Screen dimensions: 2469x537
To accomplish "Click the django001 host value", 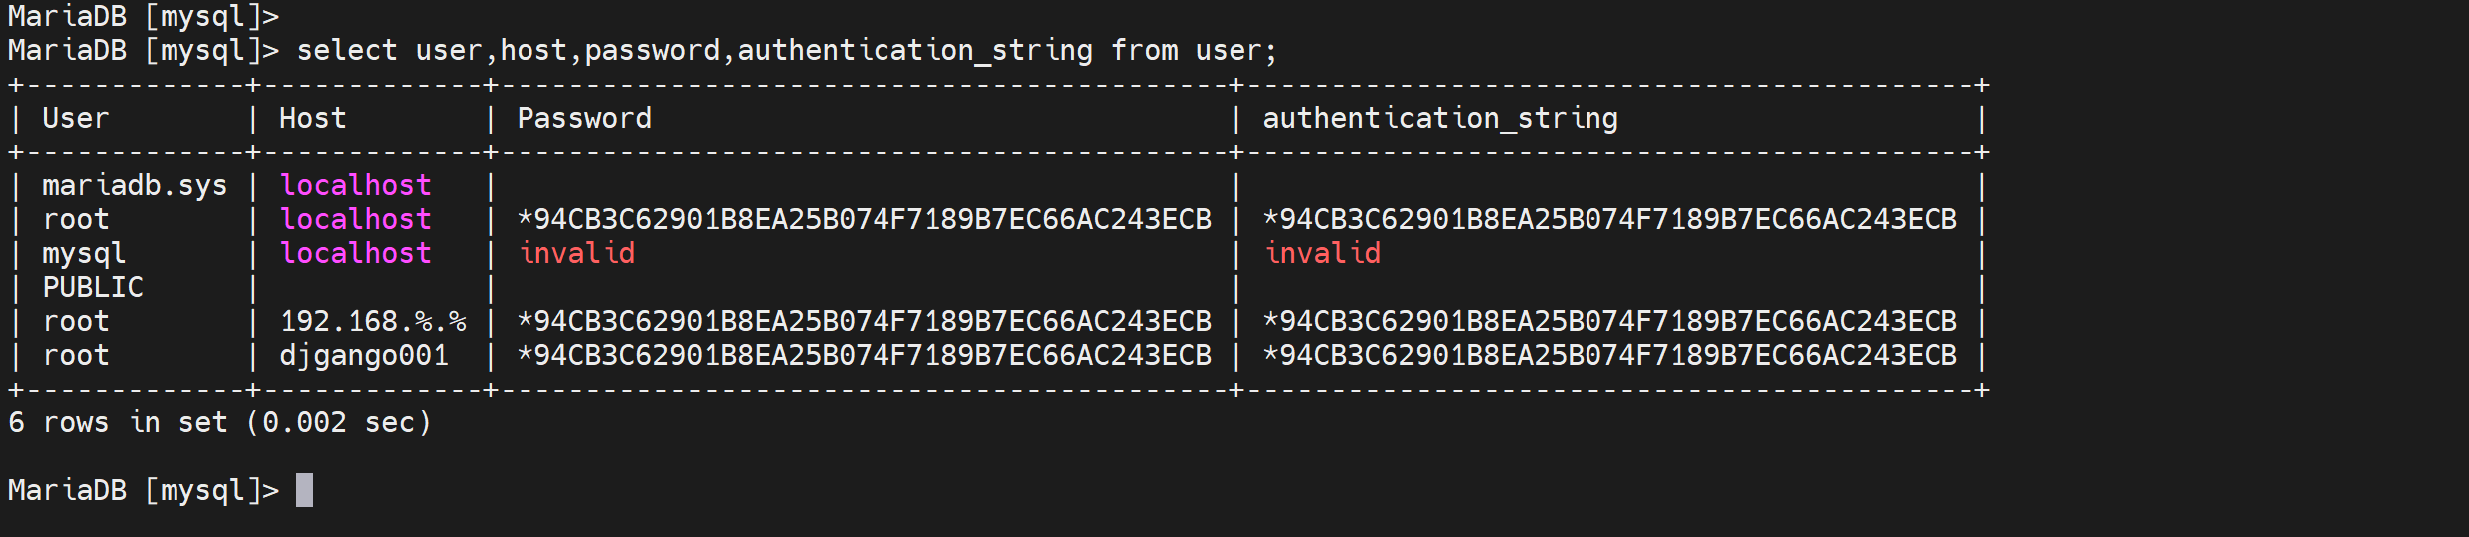I will click(364, 355).
